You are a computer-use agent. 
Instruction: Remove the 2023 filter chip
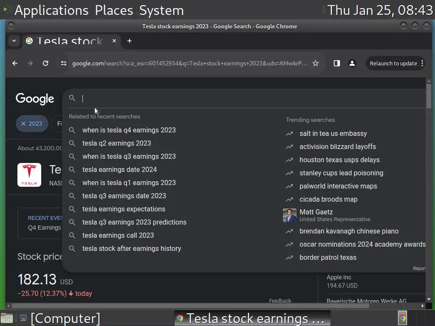point(23,124)
